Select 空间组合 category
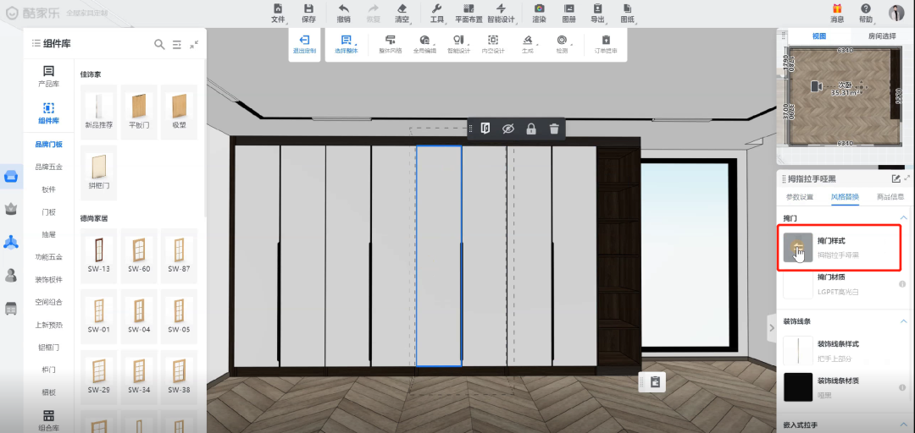Viewport: 915px width, 433px height. click(48, 302)
